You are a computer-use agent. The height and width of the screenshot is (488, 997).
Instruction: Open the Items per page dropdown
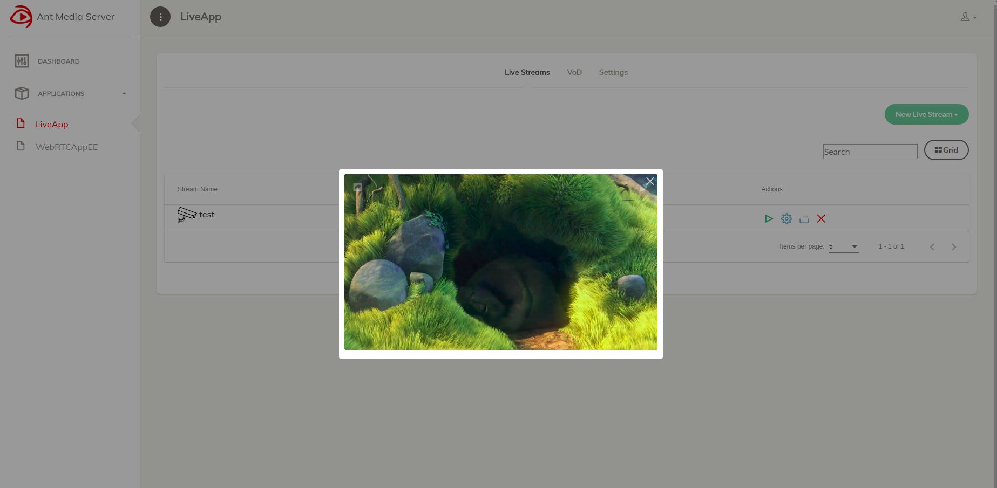pyautogui.click(x=844, y=246)
